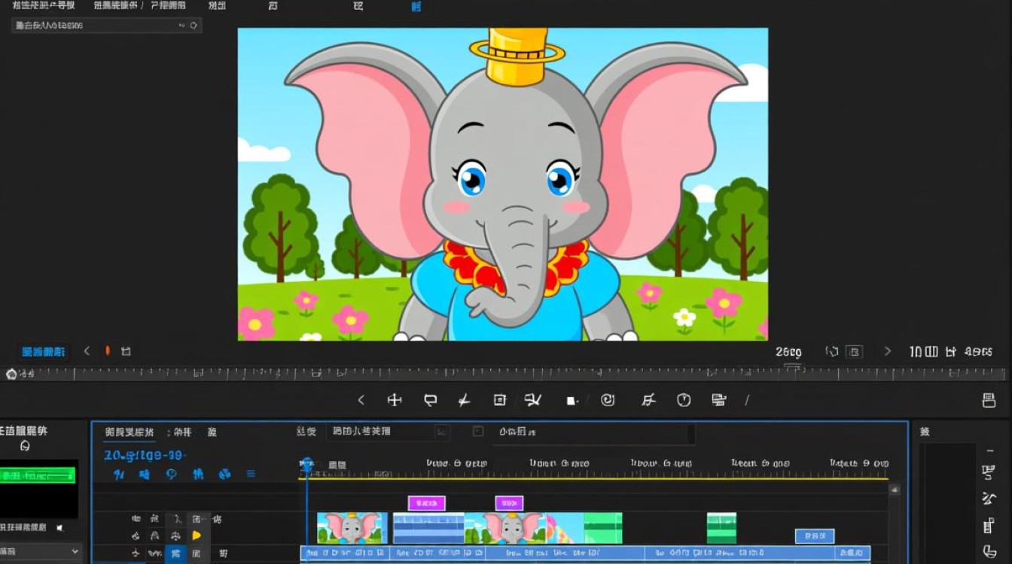
Task: Toggle the first icon in the middle track header row
Action: [x=136, y=535]
